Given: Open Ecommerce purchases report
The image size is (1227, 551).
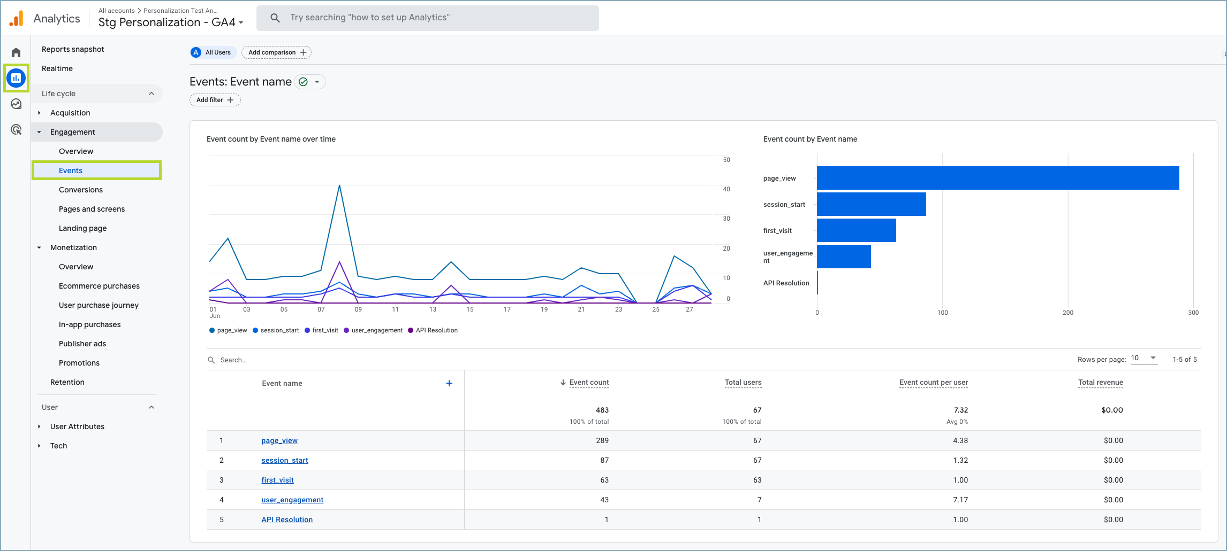Looking at the screenshot, I should pyautogui.click(x=99, y=286).
